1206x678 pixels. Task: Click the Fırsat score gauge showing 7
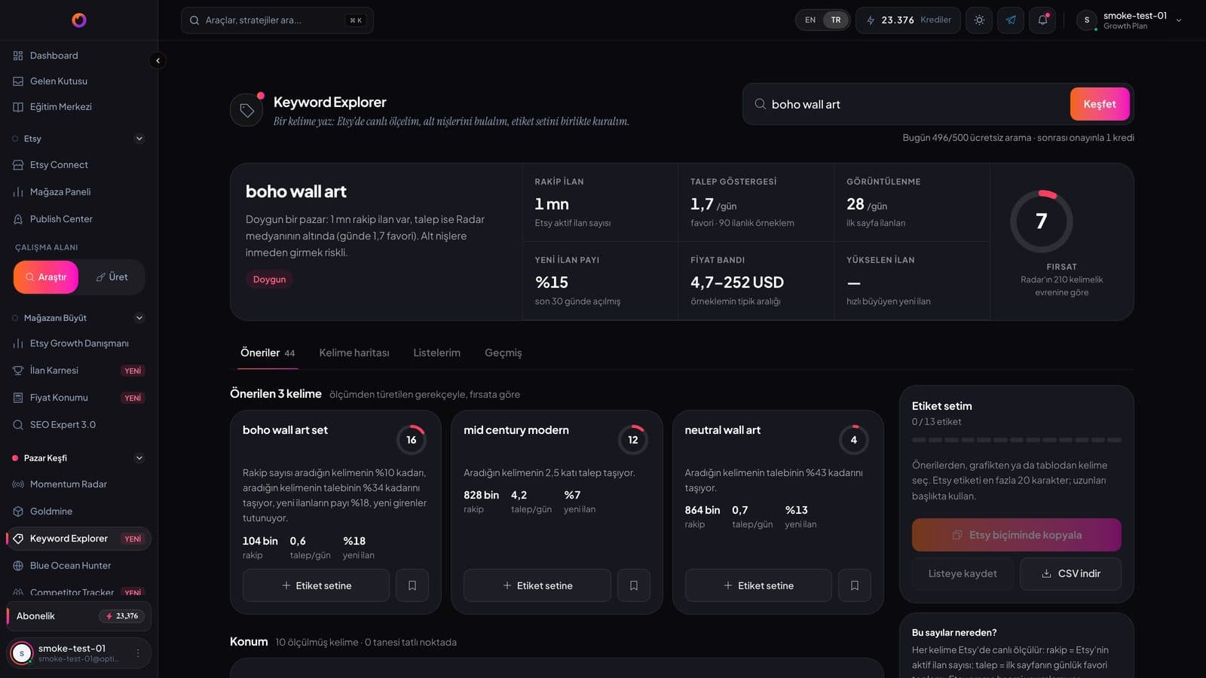coord(1041,221)
